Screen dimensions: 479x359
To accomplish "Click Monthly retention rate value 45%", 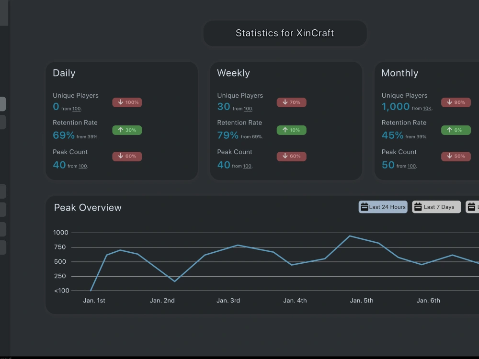I will [393, 135].
